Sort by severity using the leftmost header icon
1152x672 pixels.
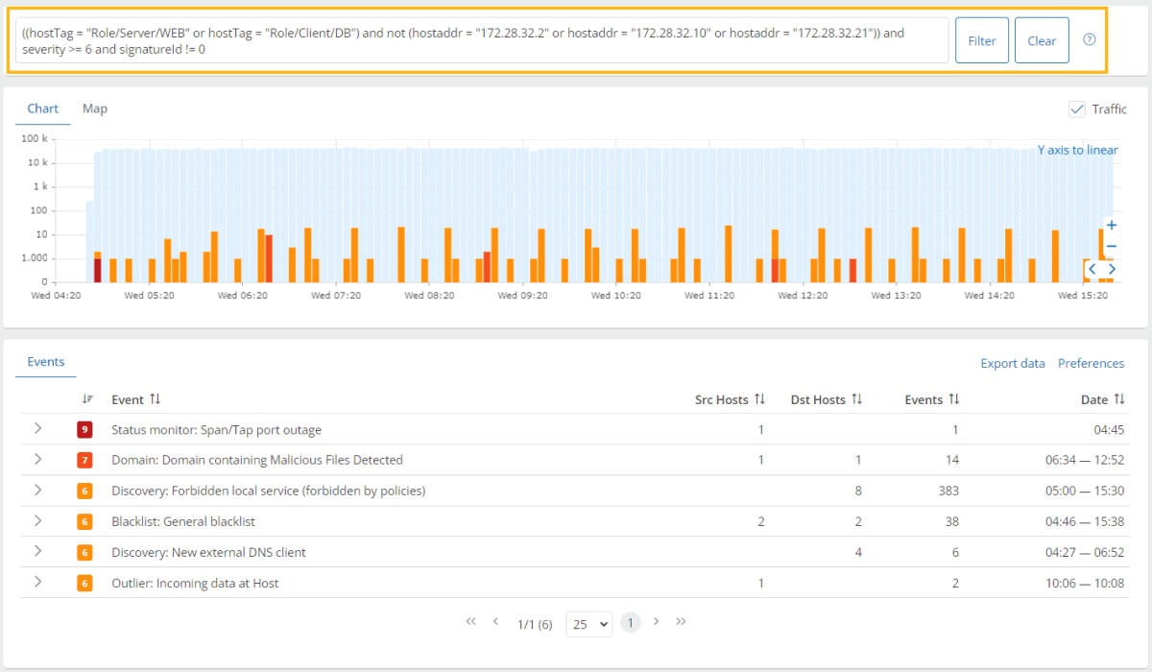click(87, 399)
